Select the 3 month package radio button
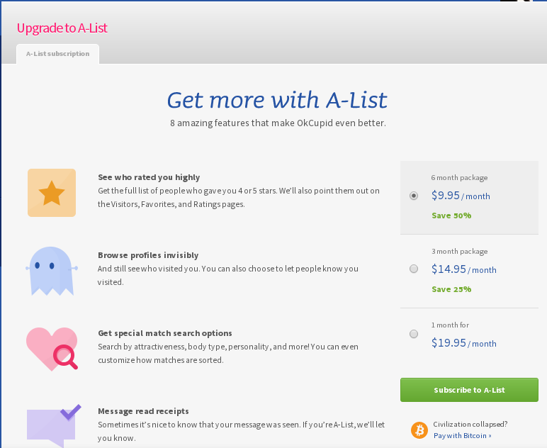This screenshot has height=448, width=547. coord(414,269)
